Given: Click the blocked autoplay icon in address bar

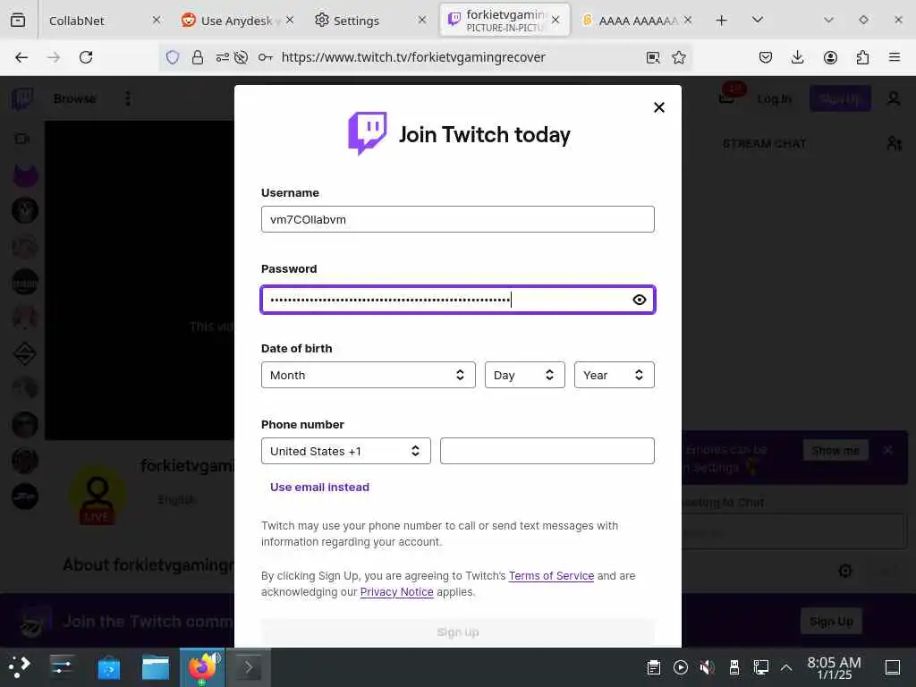Looking at the screenshot, I should coord(241,57).
